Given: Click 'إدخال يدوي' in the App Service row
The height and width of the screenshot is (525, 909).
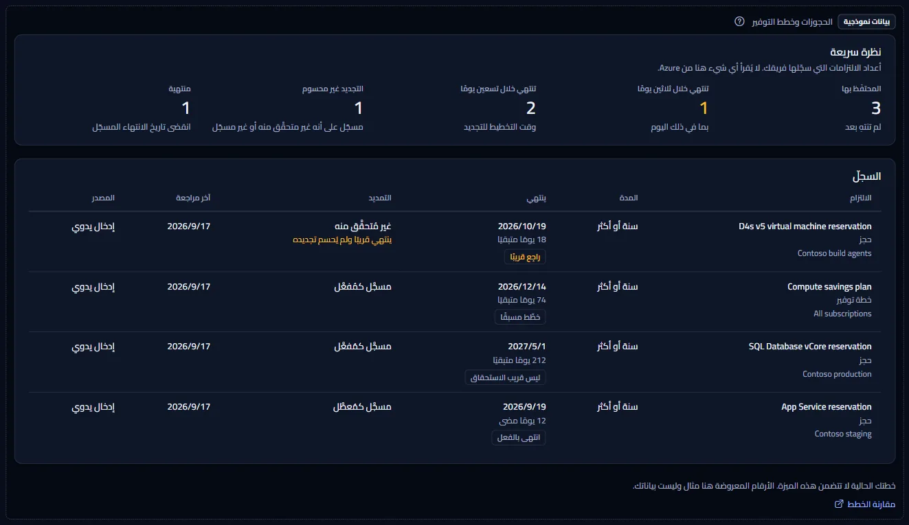Looking at the screenshot, I should coord(93,407).
